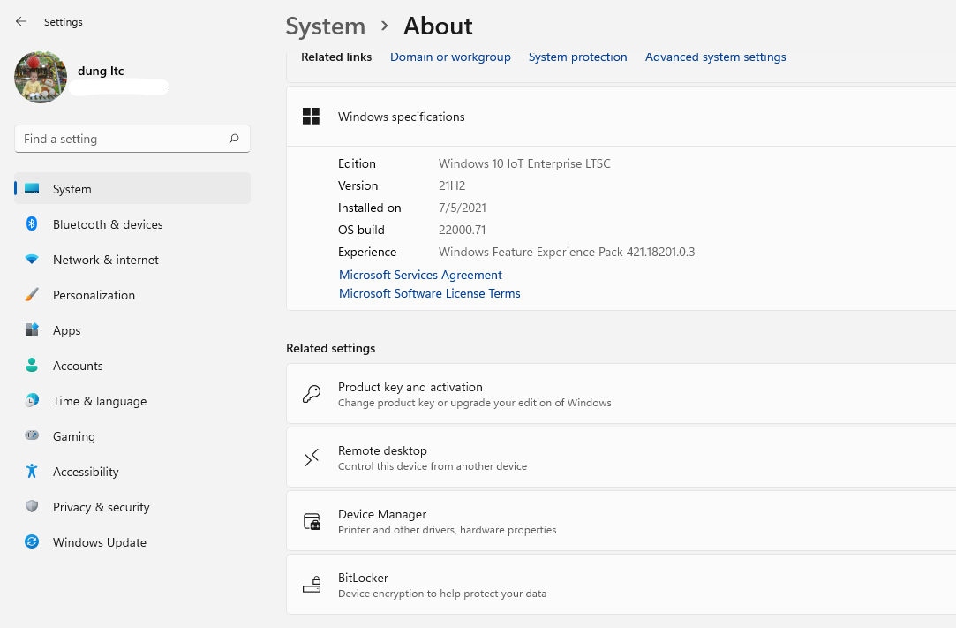Open Advanced system settings link
The height and width of the screenshot is (628, 956).
click(x=715, y=57)
